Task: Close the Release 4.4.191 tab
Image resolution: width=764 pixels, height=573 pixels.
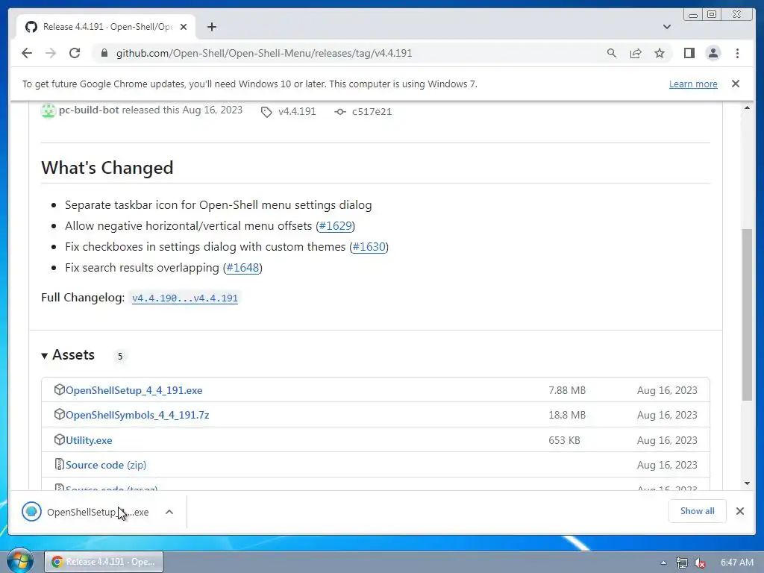Action: point(184,27)
